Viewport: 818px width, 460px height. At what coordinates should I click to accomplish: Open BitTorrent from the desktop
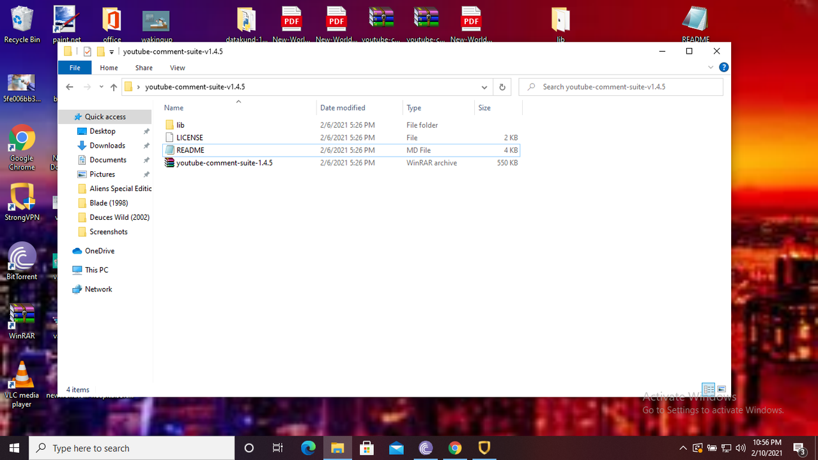[22, 259]
